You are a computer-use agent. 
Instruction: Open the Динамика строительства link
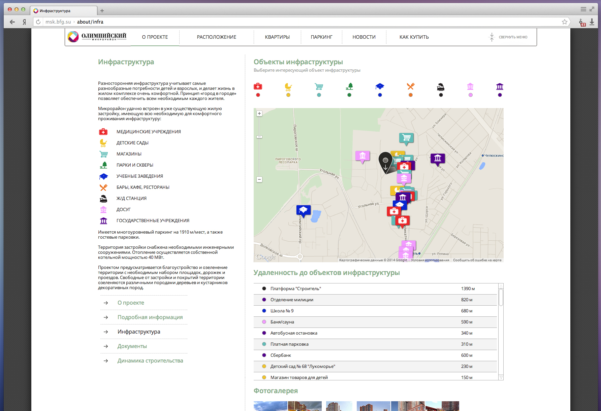pos(150,361)
